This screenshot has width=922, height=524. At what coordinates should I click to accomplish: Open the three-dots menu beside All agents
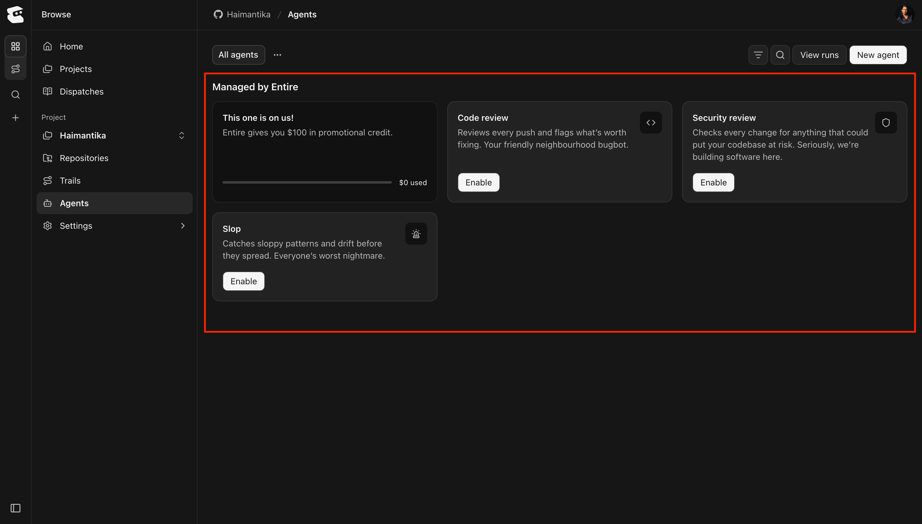[277, 55]
